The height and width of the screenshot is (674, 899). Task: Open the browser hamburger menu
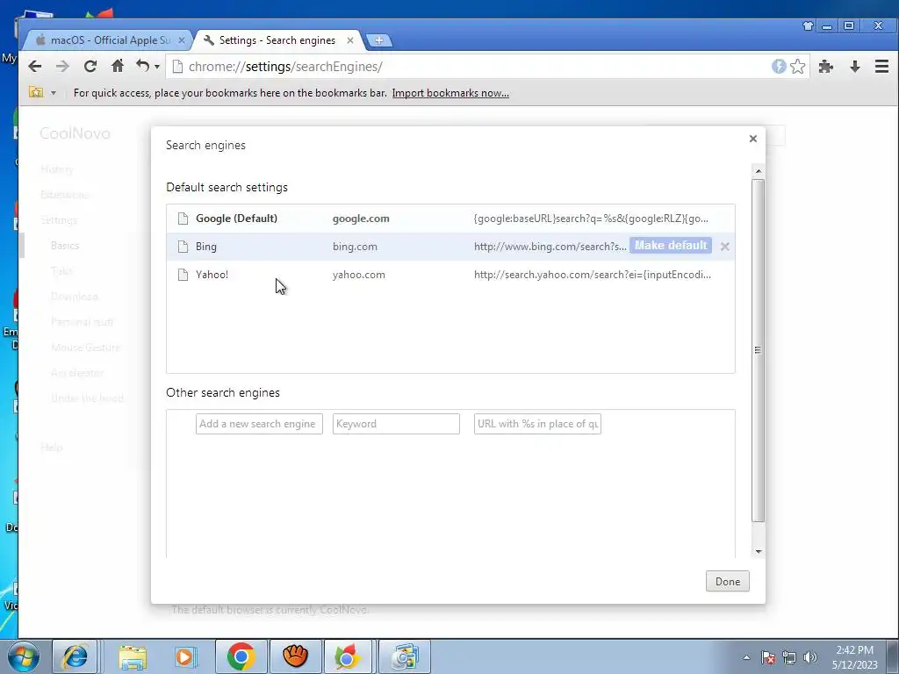point(881,67)
